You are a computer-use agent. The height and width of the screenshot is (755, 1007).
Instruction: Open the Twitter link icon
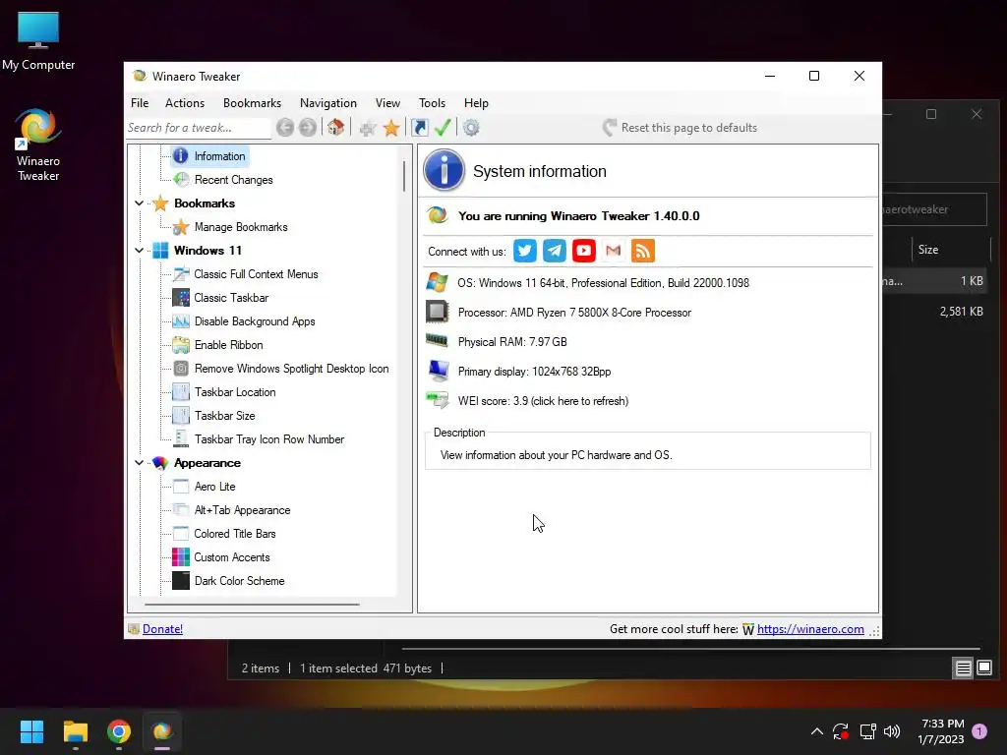525,251
